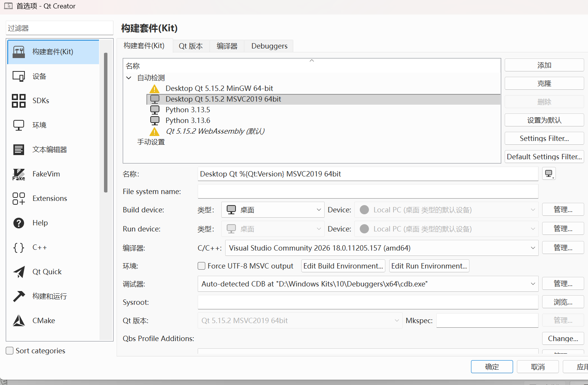The height and width of the screenshot is (385, 588).
Task: Select the Kit category wrench icon
Action: (19, 52)
